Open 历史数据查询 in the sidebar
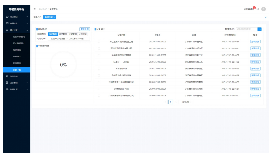 coord(19,36)
